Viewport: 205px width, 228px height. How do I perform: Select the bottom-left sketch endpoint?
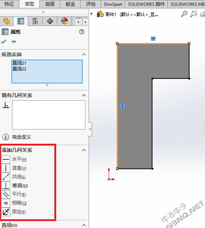click(117, 169)
